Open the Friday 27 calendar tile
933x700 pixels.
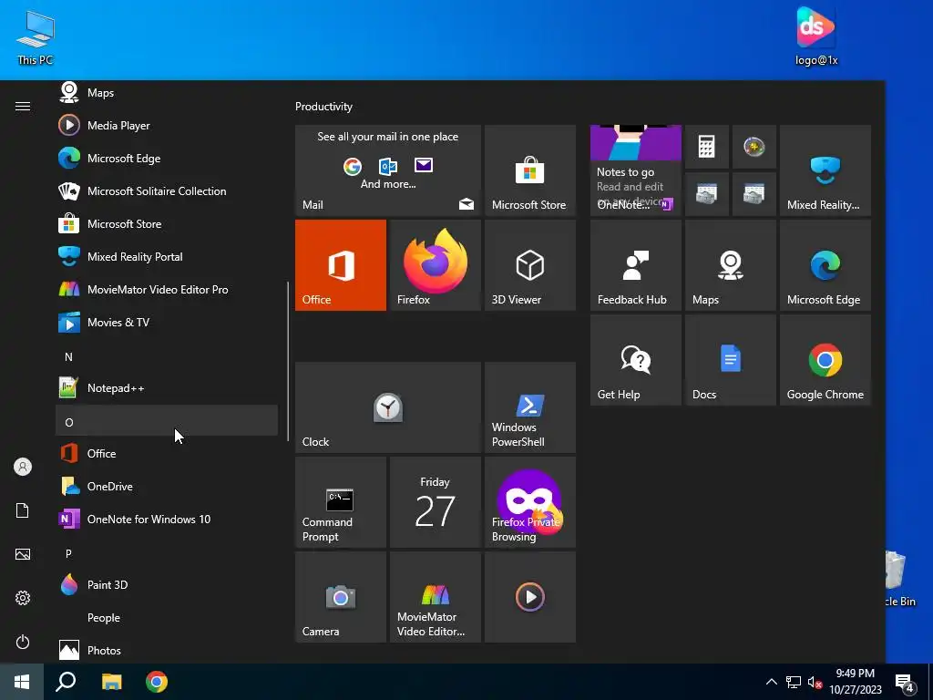tap(435, 502)
